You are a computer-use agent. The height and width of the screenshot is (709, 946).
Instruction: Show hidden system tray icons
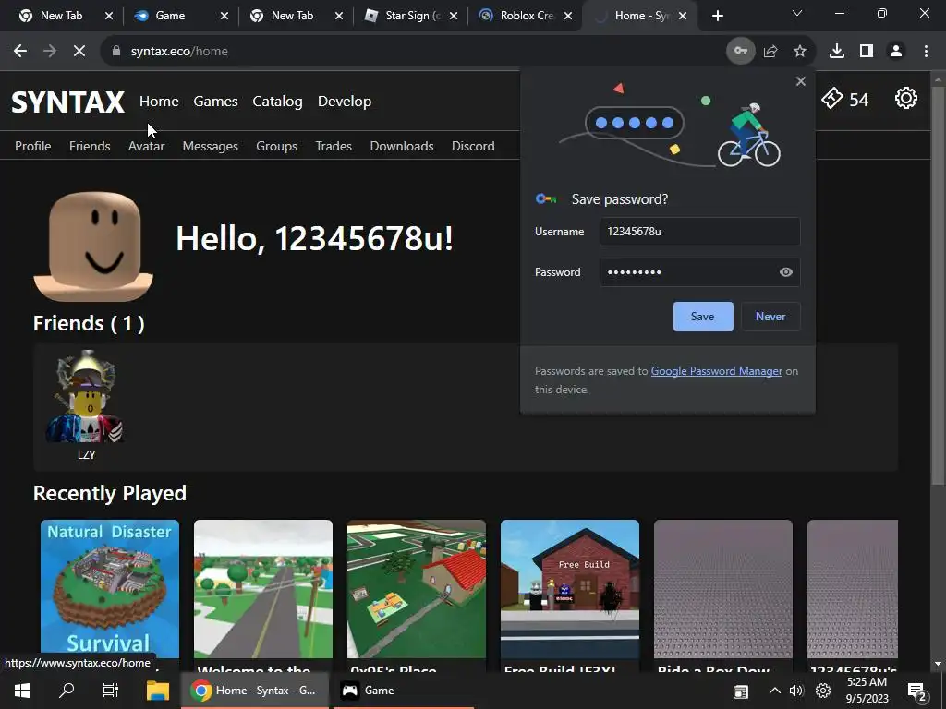[775, 691]
